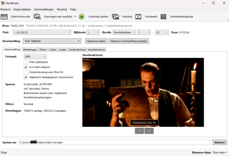
Task: Click the Opslaan als file path field
Action: point(114,143)
